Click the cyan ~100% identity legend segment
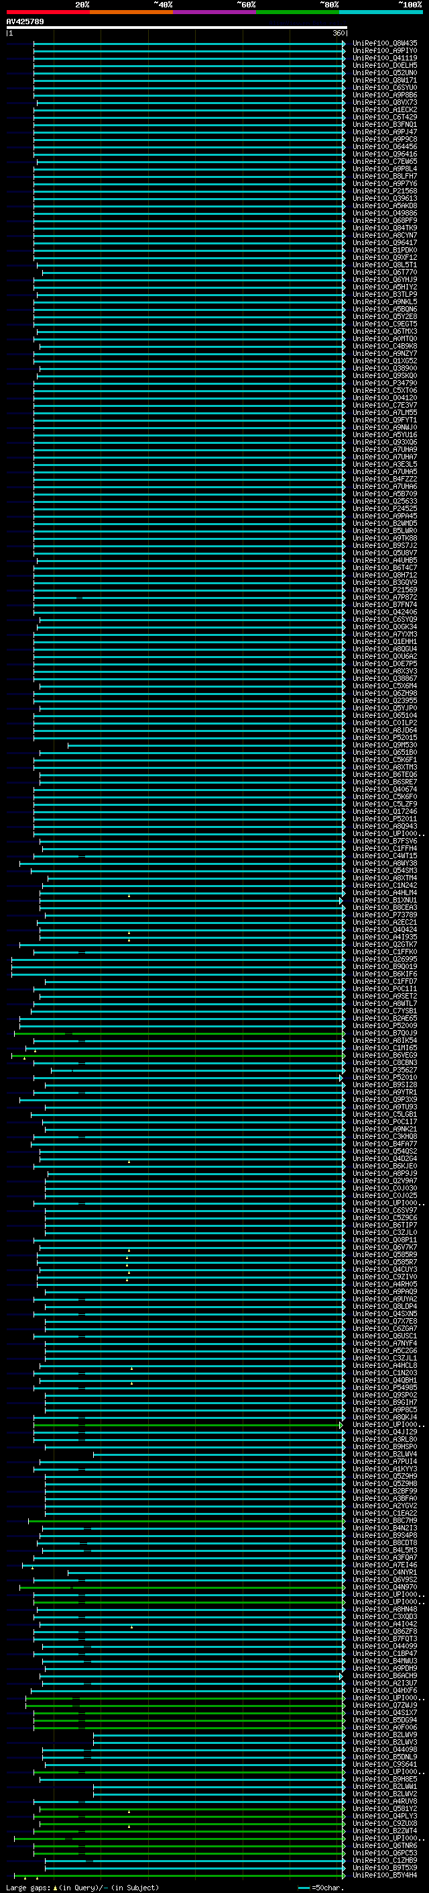This screenshot has height=1893, width=429. click(381, 12)
